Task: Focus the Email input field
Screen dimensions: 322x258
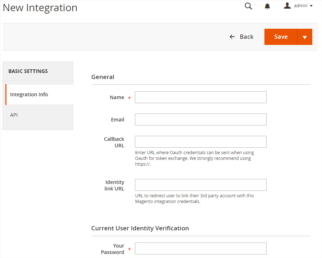Action: pyautogui.click(x=201, y=120)
